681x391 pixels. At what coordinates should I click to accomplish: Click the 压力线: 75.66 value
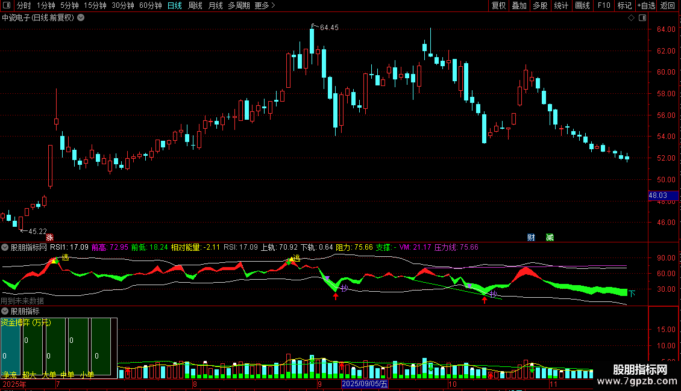(456, 247)
